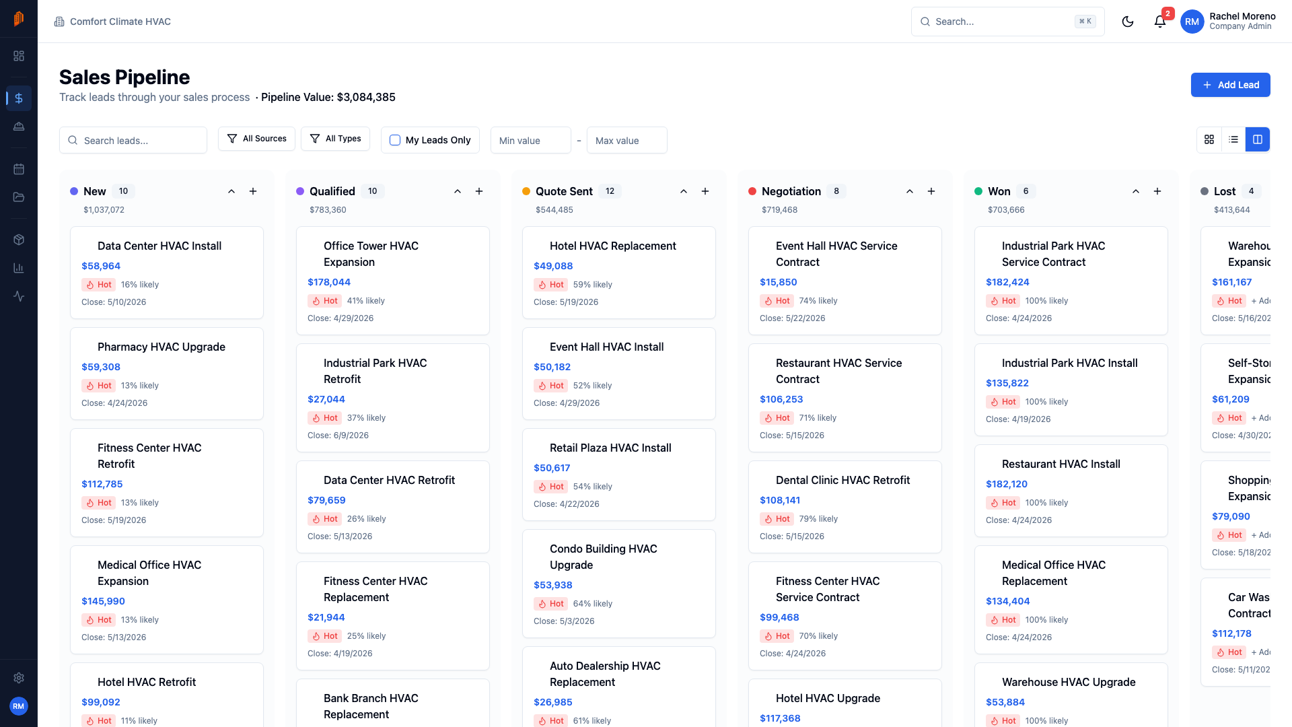
Task: Open the Files folder icon in the sidebar
Action: [19, 197]
